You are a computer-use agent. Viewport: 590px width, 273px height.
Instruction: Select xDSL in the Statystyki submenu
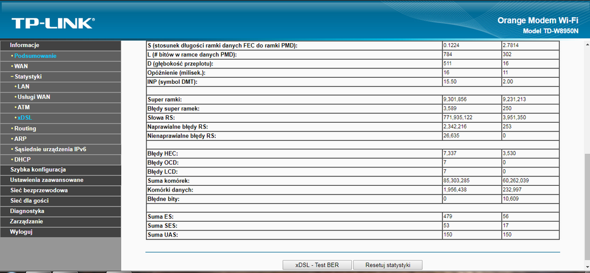tap(24, 118)
